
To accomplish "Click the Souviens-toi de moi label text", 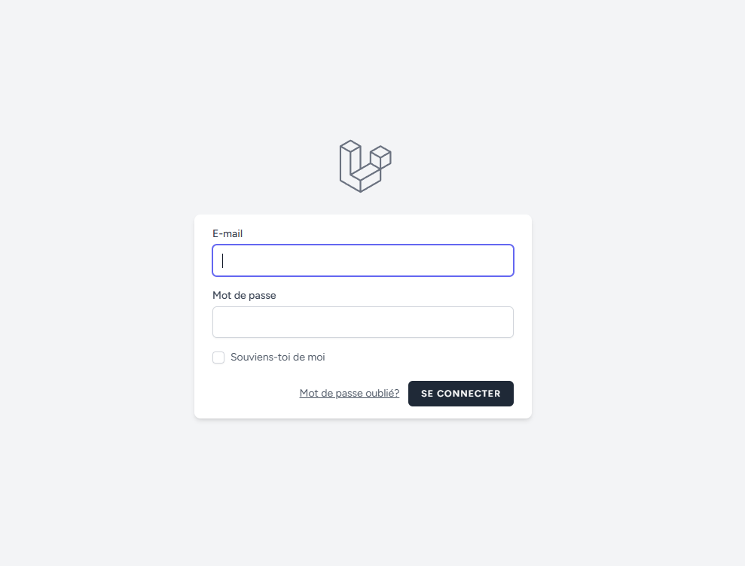I will (277, 357).
